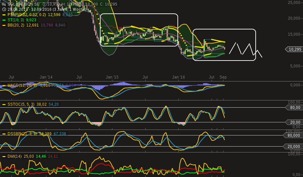This screenshot has width=303, height=177.
Task: Click the yellow MACD legend marker
Action: (4, 86)
